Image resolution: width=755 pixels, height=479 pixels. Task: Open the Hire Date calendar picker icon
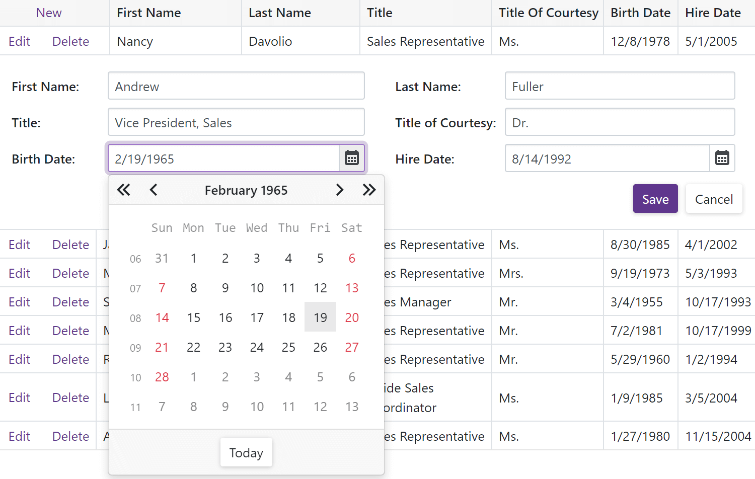click(722, 158)
